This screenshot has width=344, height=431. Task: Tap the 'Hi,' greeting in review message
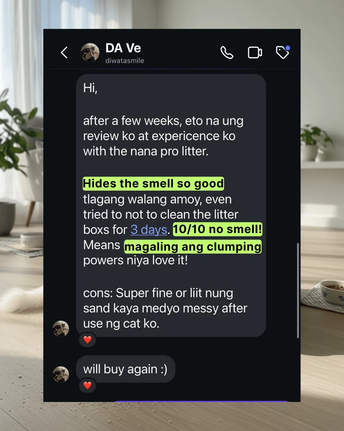90,88
